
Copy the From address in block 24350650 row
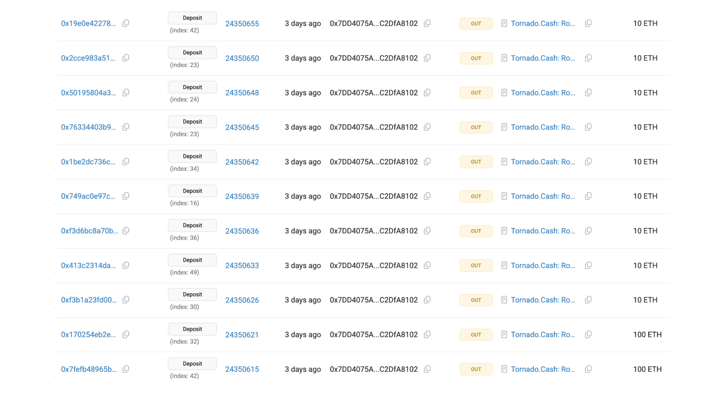(x=427, y=58)
